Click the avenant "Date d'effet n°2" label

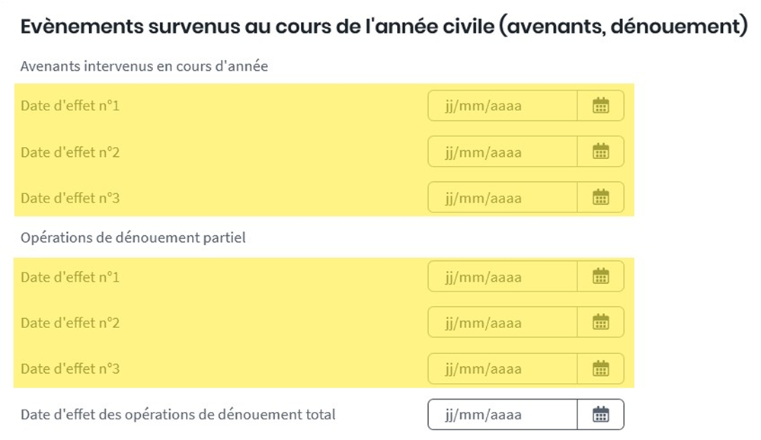[x=70, y=152]
